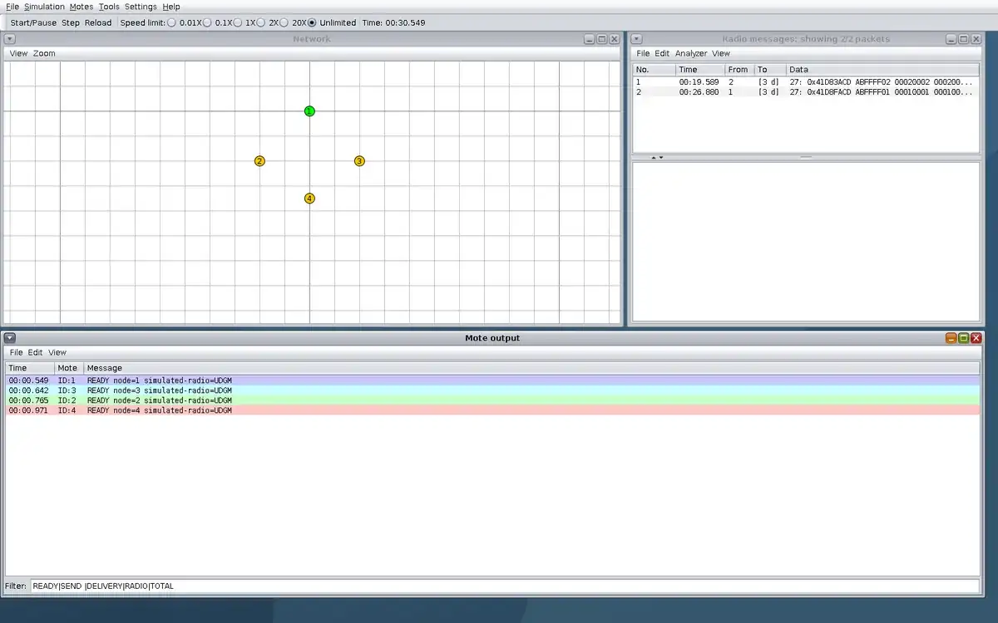998x623 pixels.
Task: Click the From column header in Radio messages
Action: point(739,70)
